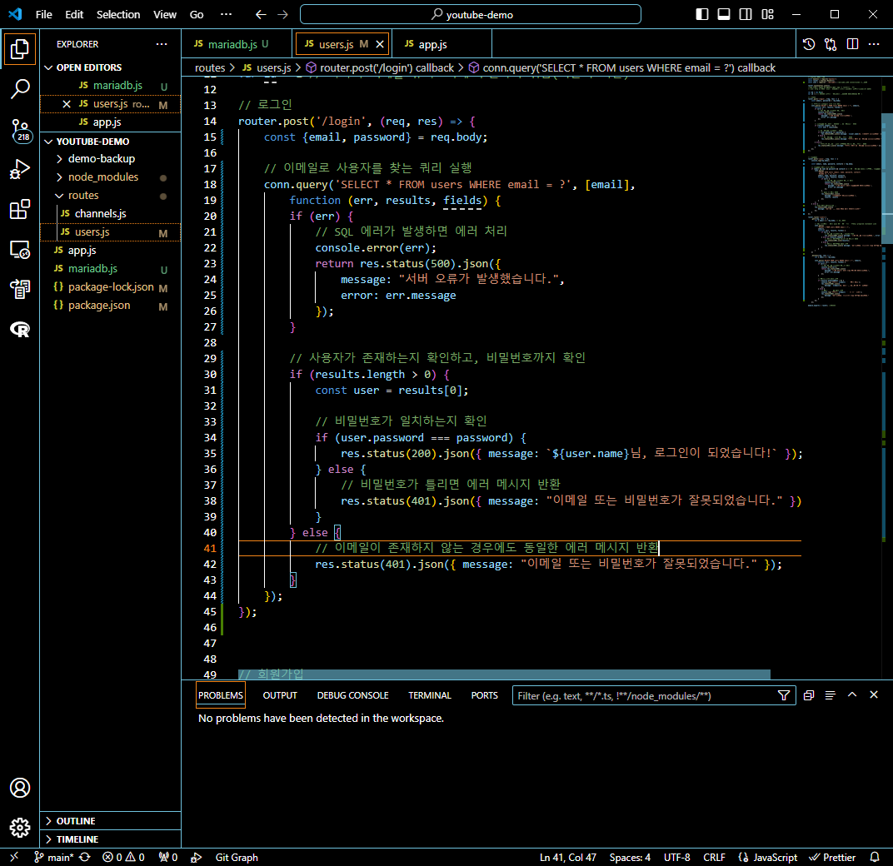Switch to the Terminal panel tab
This screenshot has height=866, width=893.
click(429, 696)
